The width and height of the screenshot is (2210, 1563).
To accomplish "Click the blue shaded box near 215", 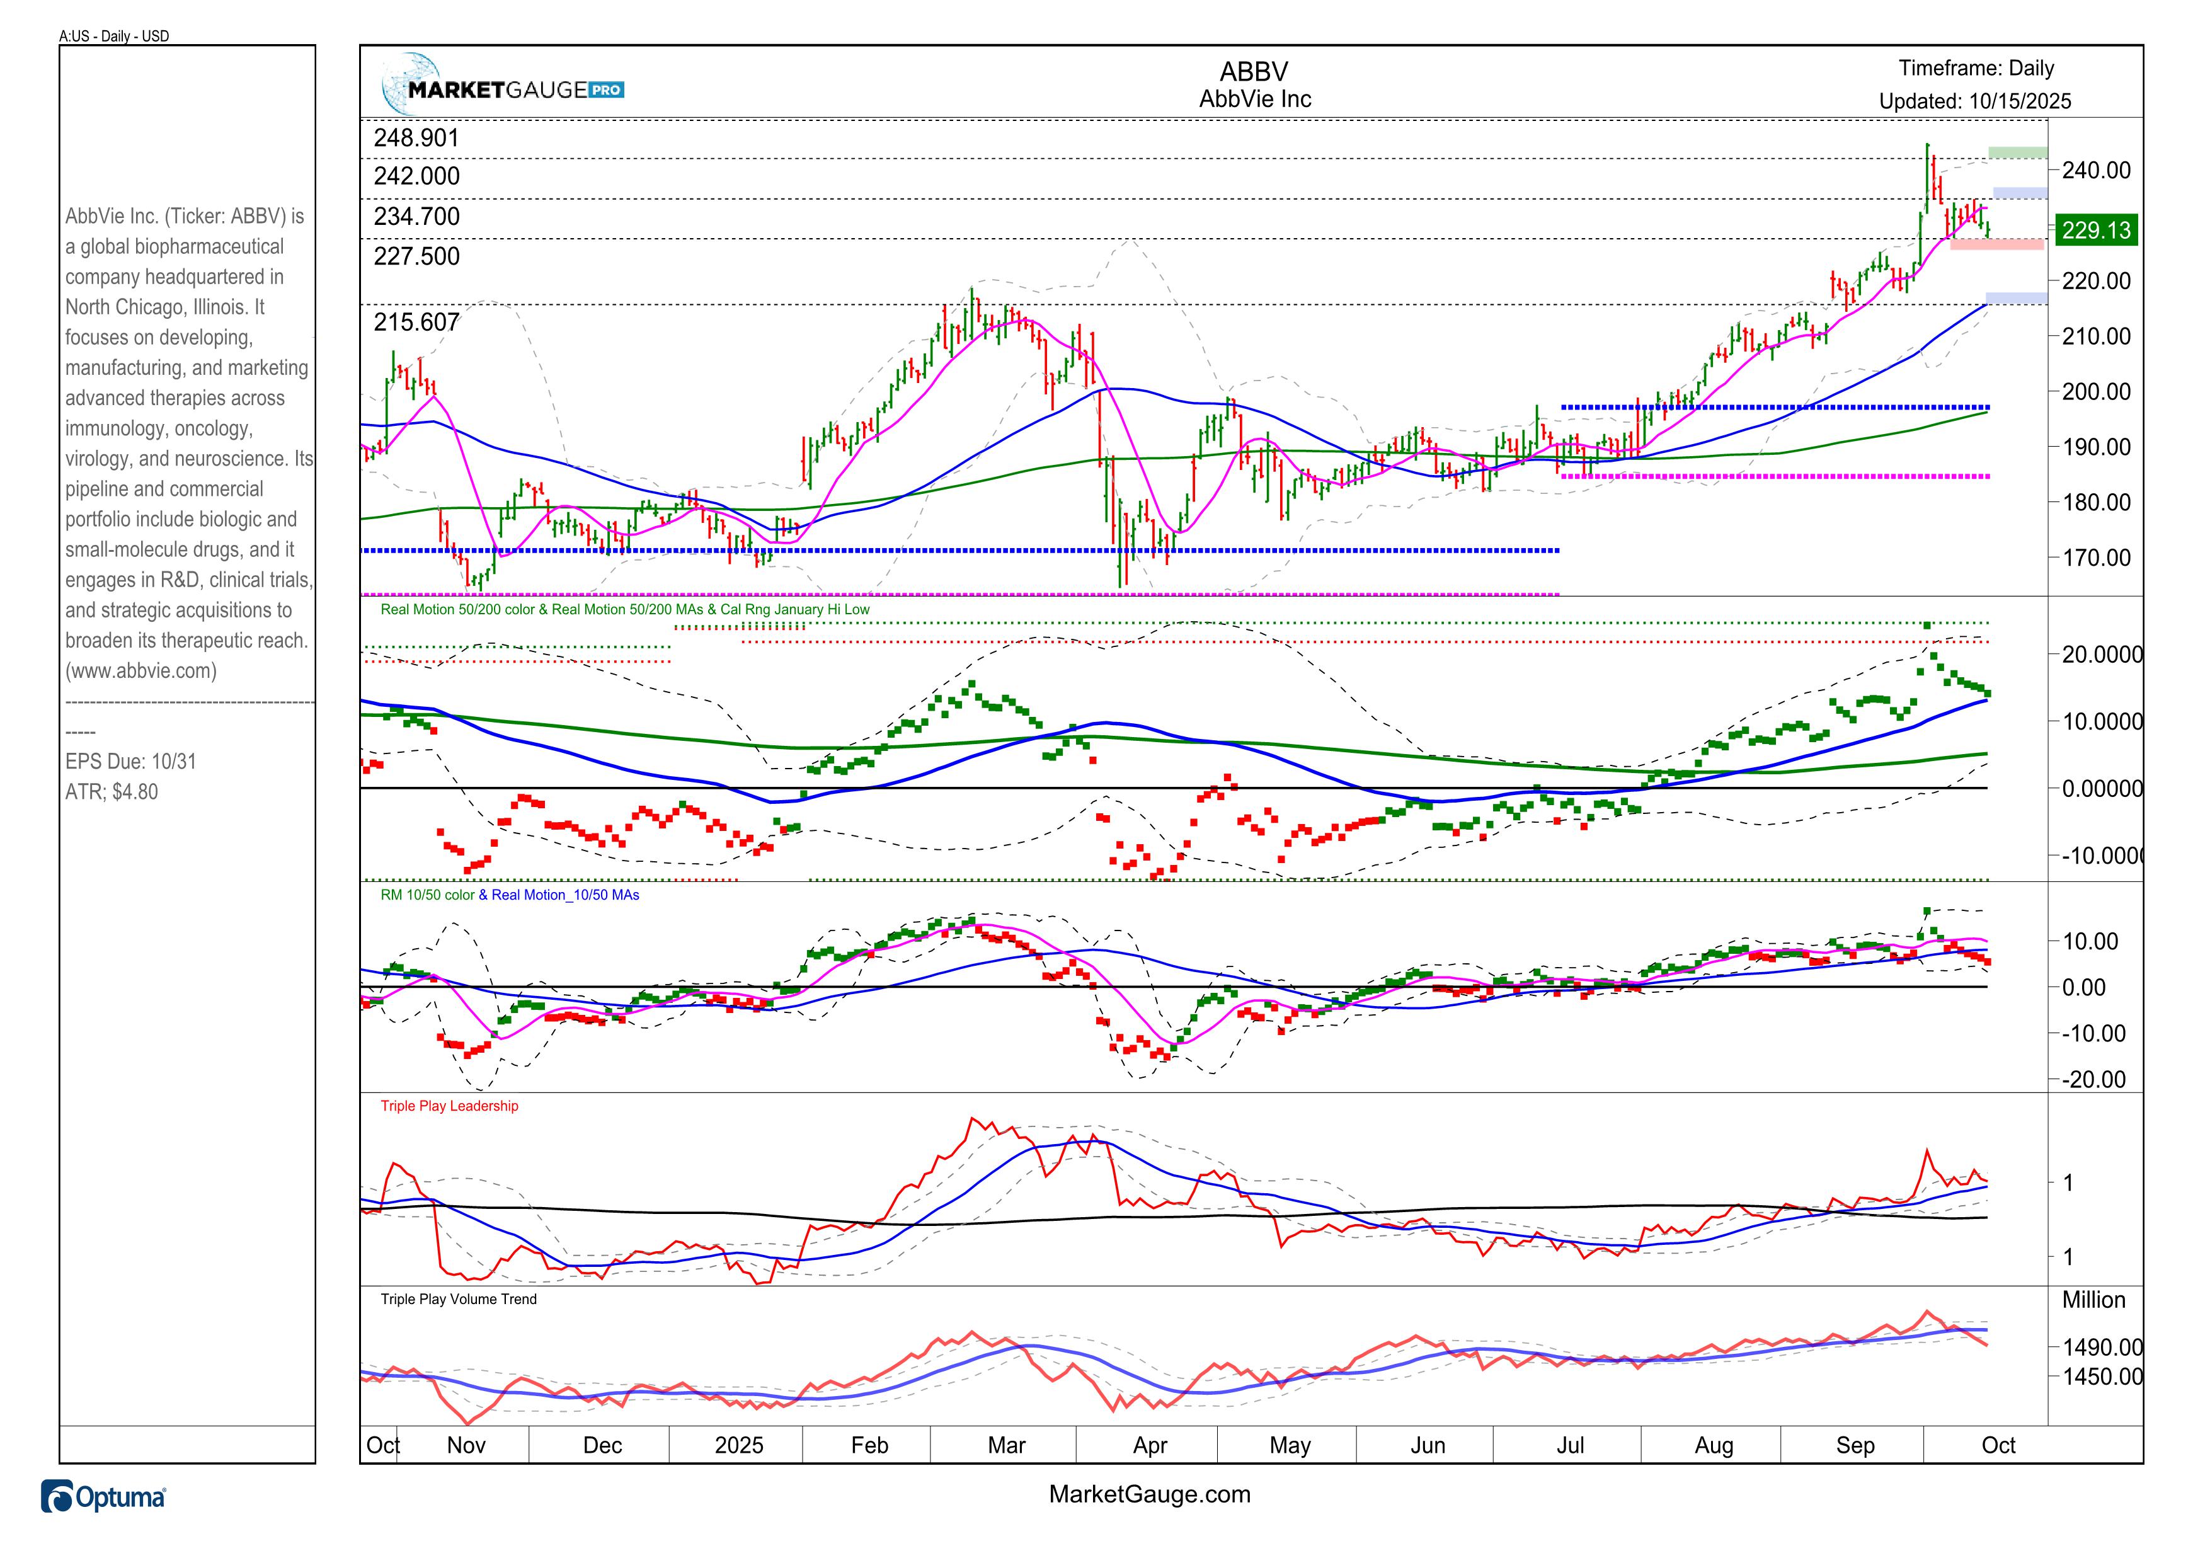I will click(x=2017, y=297).
